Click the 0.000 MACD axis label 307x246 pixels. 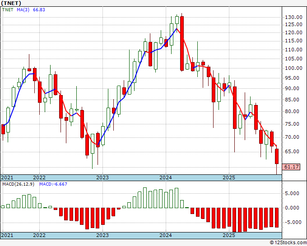tap(292, 208)
